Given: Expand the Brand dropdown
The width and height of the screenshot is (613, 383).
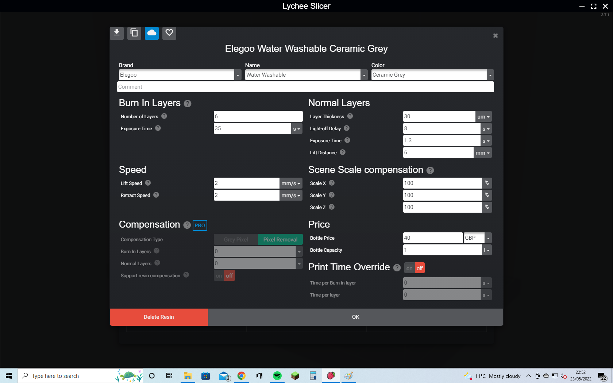Looking at the screenshot, I should tap(238, 75).
